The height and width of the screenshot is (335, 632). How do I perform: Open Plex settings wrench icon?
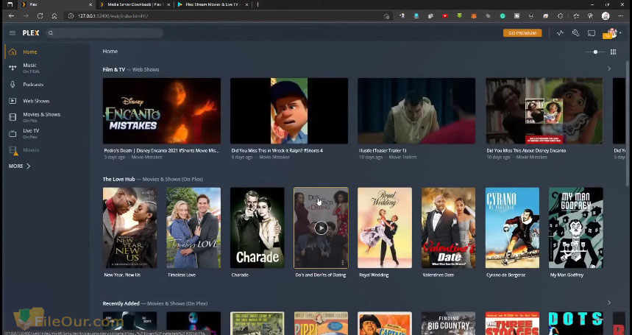click(575, 33)
